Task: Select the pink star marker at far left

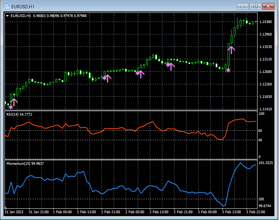Action: (x=11, y=107)
